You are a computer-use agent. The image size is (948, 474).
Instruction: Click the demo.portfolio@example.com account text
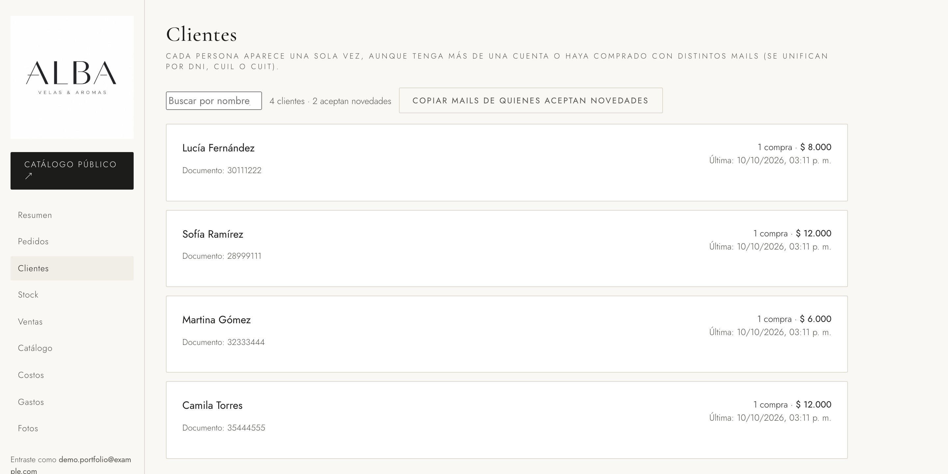pos(71,465)
